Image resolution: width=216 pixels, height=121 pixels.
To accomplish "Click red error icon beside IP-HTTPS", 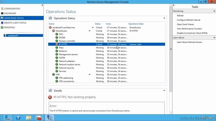I will [57, 44].
